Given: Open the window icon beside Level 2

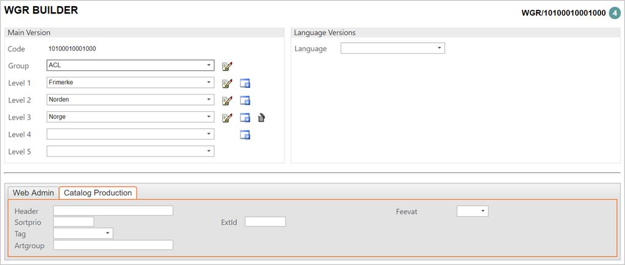Looking at the screenshot, I should point(245,100).
